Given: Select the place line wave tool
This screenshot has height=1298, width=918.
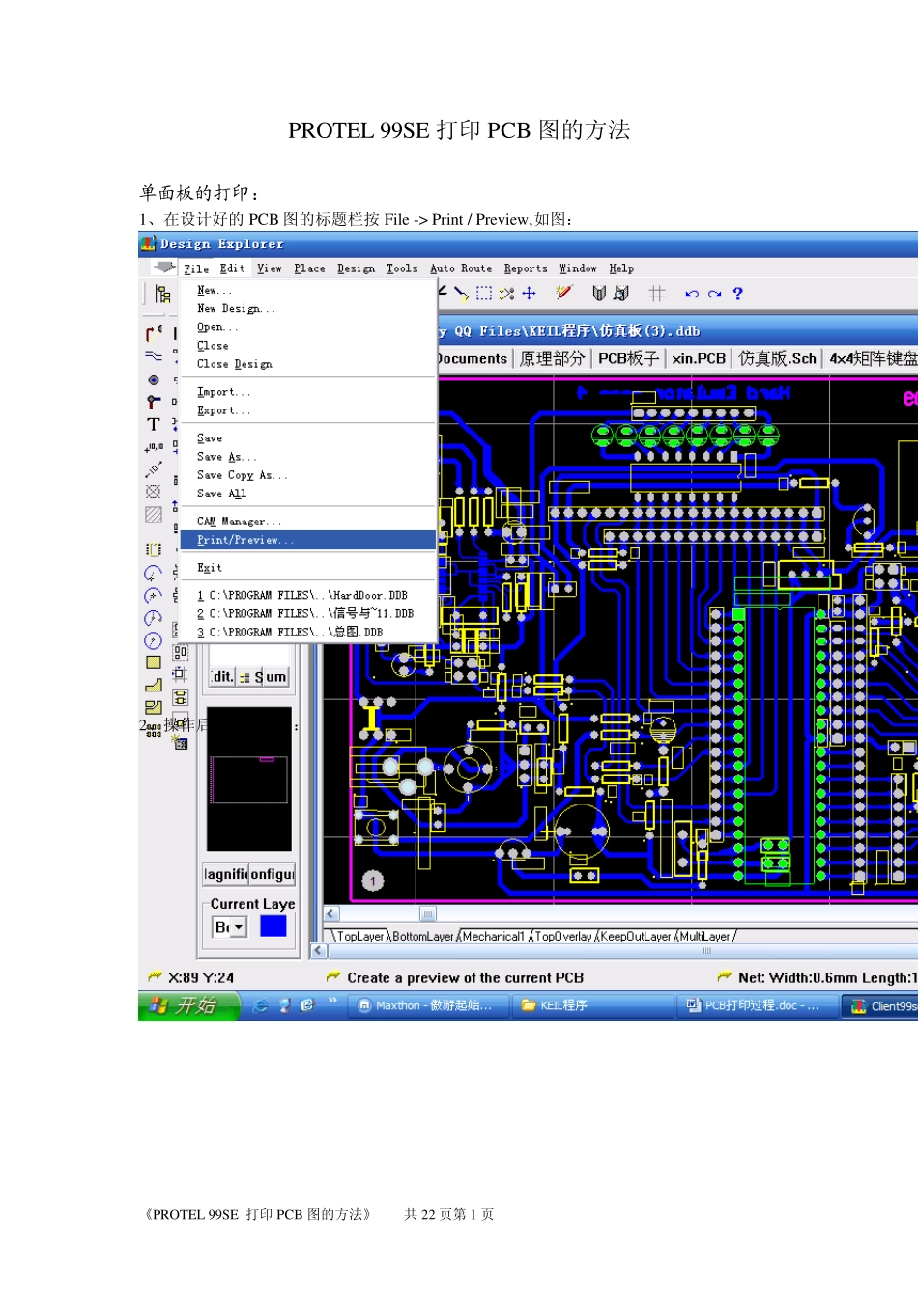Looking at the screenshot, I should click(154, 356).
